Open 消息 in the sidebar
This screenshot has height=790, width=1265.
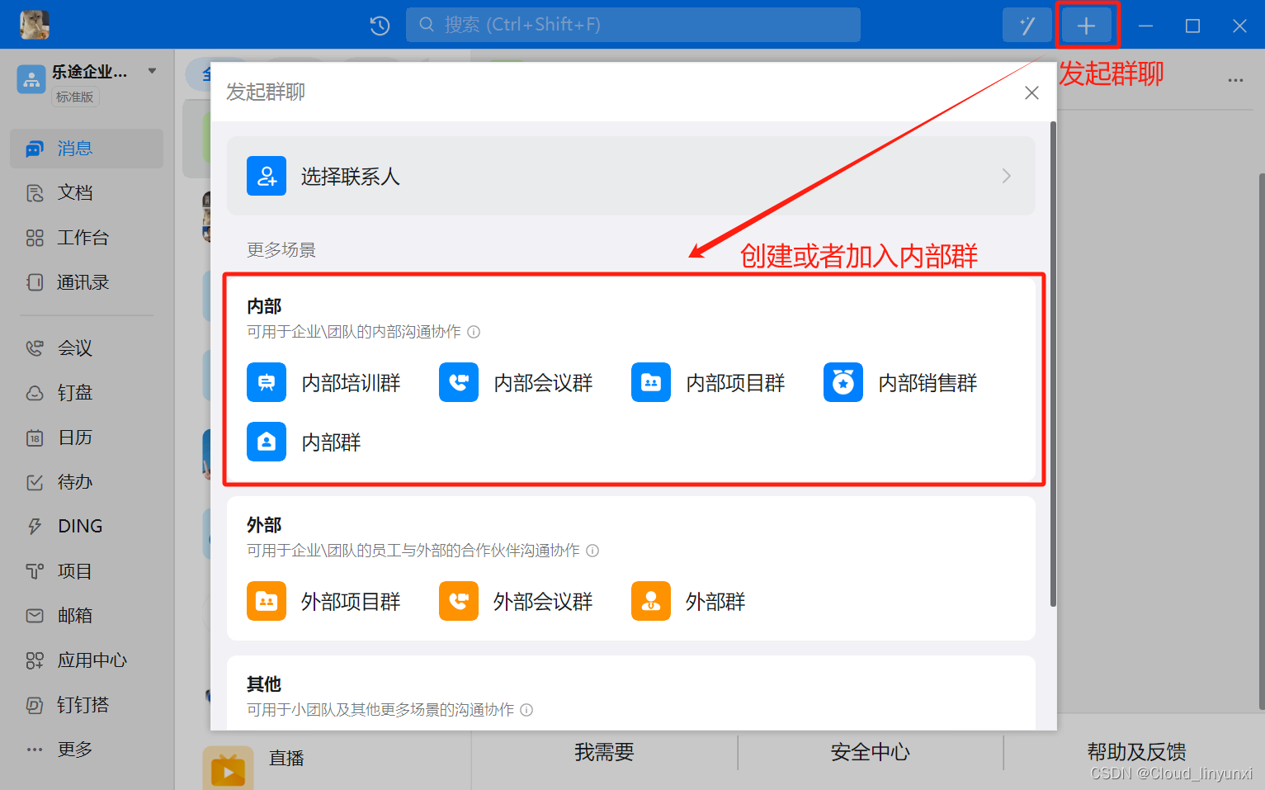87,149
